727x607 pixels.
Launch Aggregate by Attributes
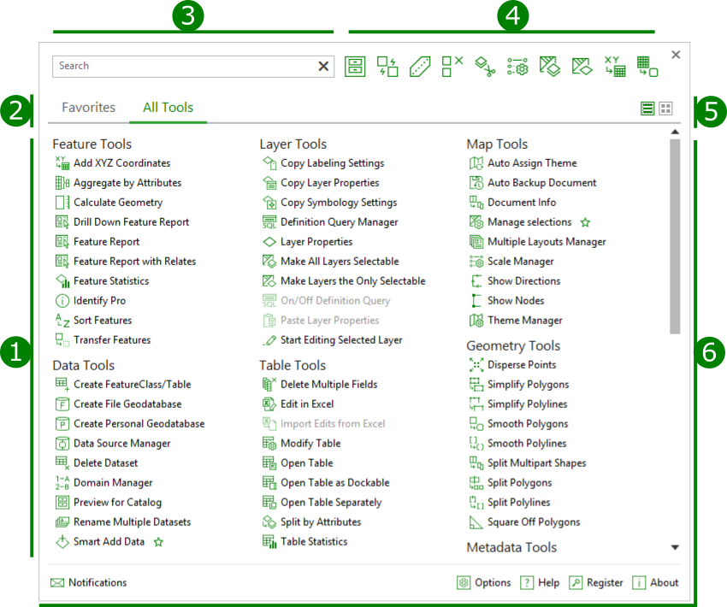[118, 183]
